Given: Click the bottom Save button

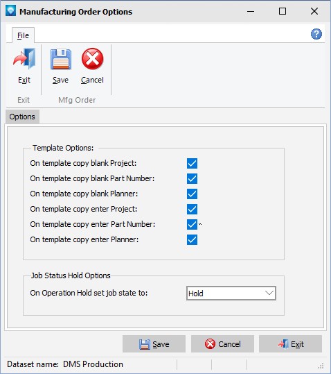Looking at the screenshot, I should pyautogui.click(x=154, y=344).
